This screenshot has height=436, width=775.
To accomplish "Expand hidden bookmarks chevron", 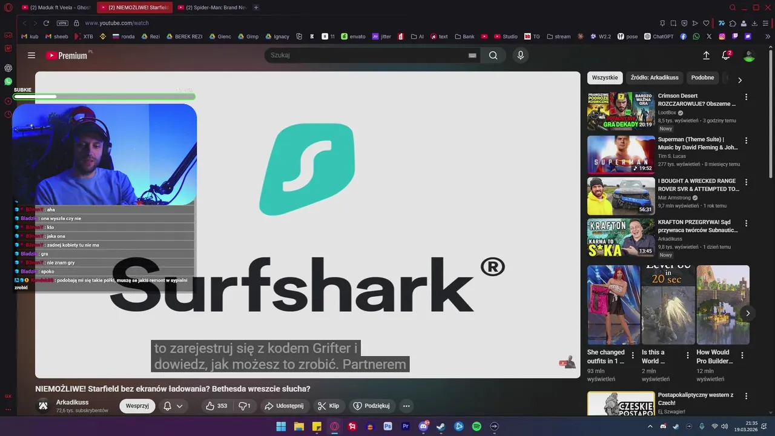I will [768, 36].
